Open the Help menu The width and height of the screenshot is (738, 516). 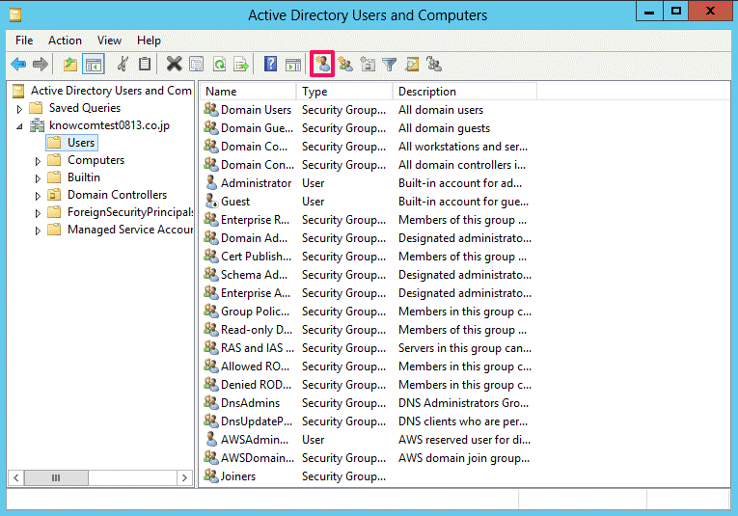point(149,41)
